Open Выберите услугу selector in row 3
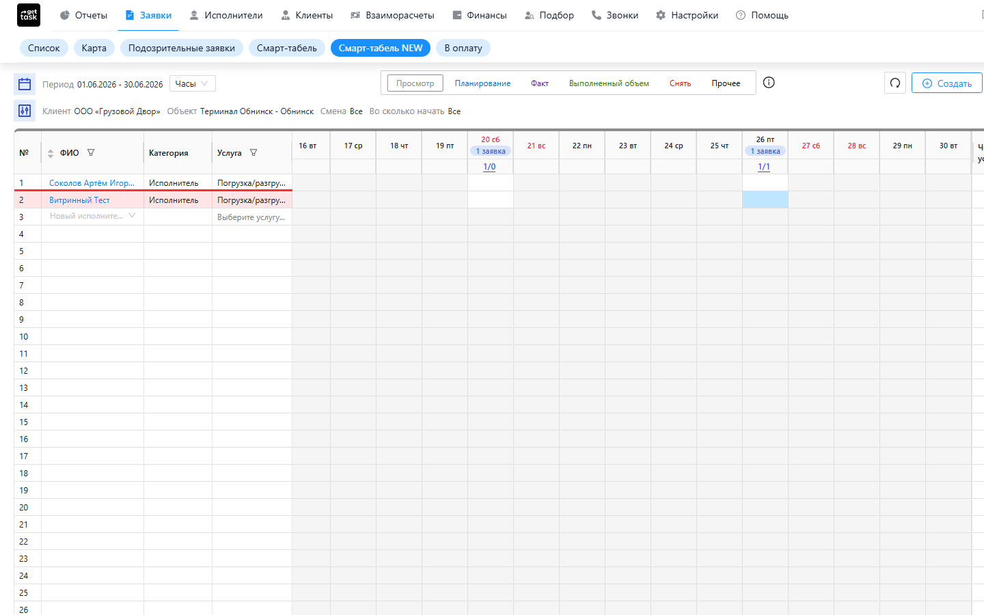984x615 pixels. pos(251,217)
